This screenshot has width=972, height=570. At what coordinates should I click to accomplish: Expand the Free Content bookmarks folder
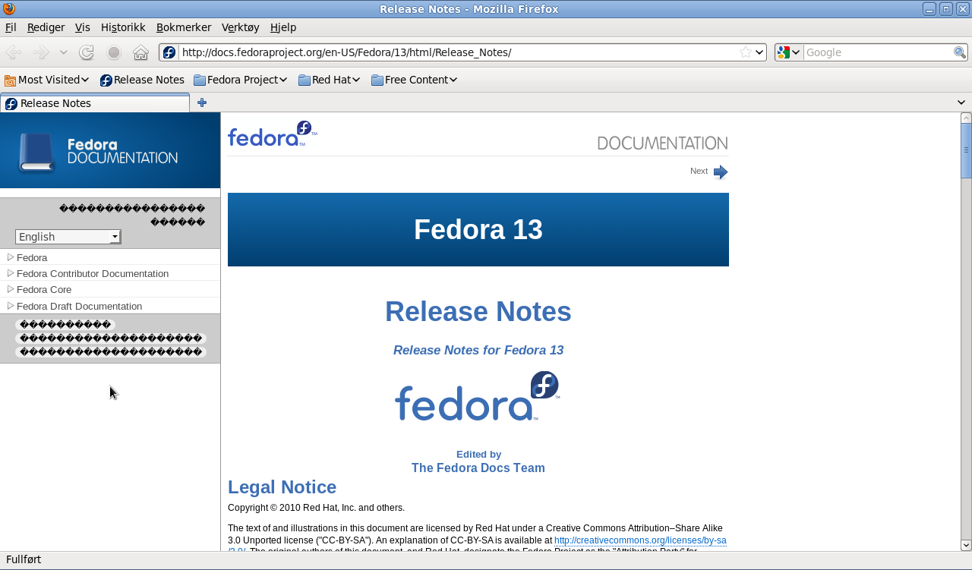pyautogui.click(x=414, y=80)
